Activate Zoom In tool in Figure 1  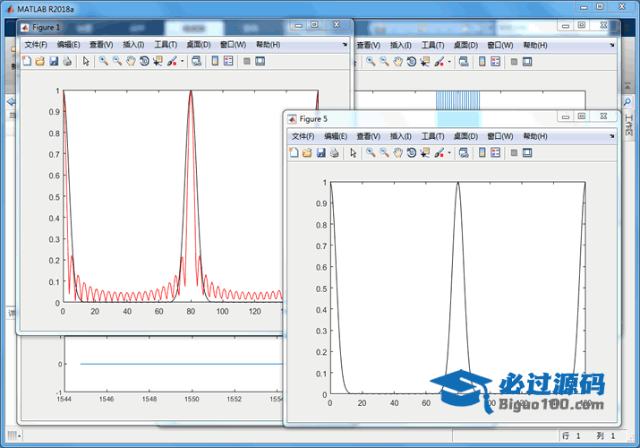pos(104,61)
